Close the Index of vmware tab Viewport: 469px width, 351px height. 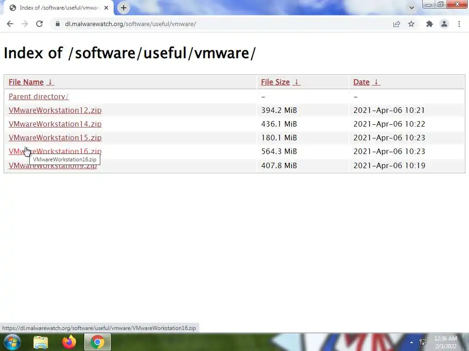point(106,8)
